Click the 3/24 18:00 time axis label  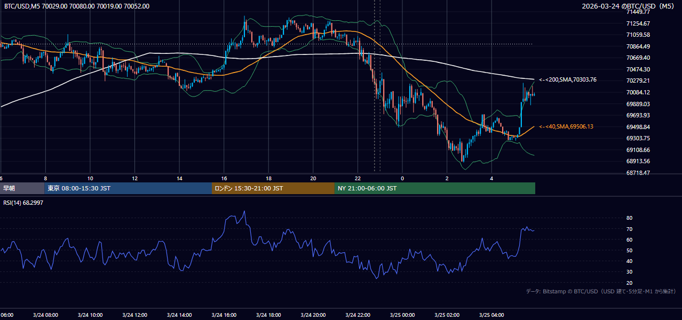click(268, 315)
